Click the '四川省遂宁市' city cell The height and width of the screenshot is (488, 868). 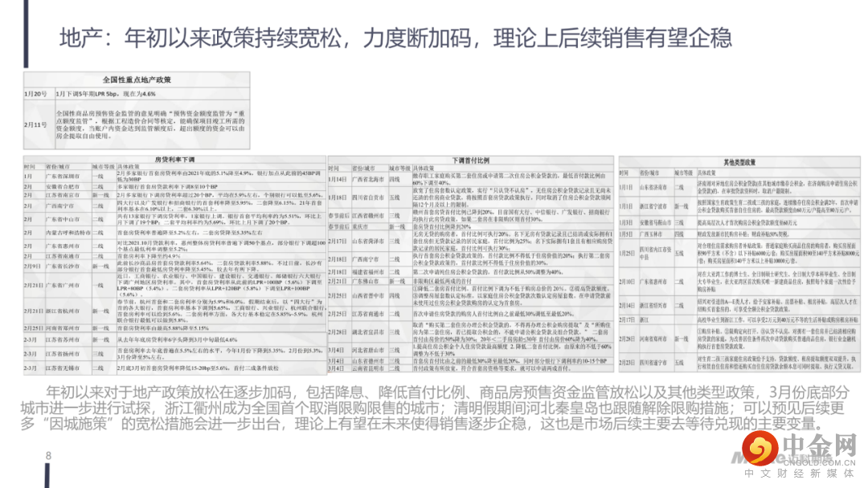tap(655, 363)
